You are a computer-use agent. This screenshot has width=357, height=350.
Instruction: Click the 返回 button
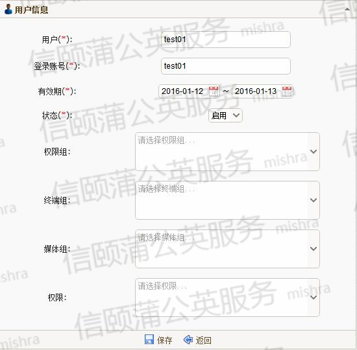click(x=197, y=340)
